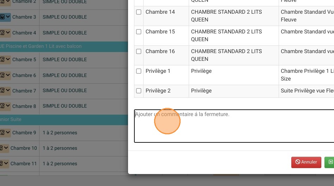This screenshot has width=334, height=186.
Task: Click the room status icon for Chambre 3
Action: tap(2, 17)
